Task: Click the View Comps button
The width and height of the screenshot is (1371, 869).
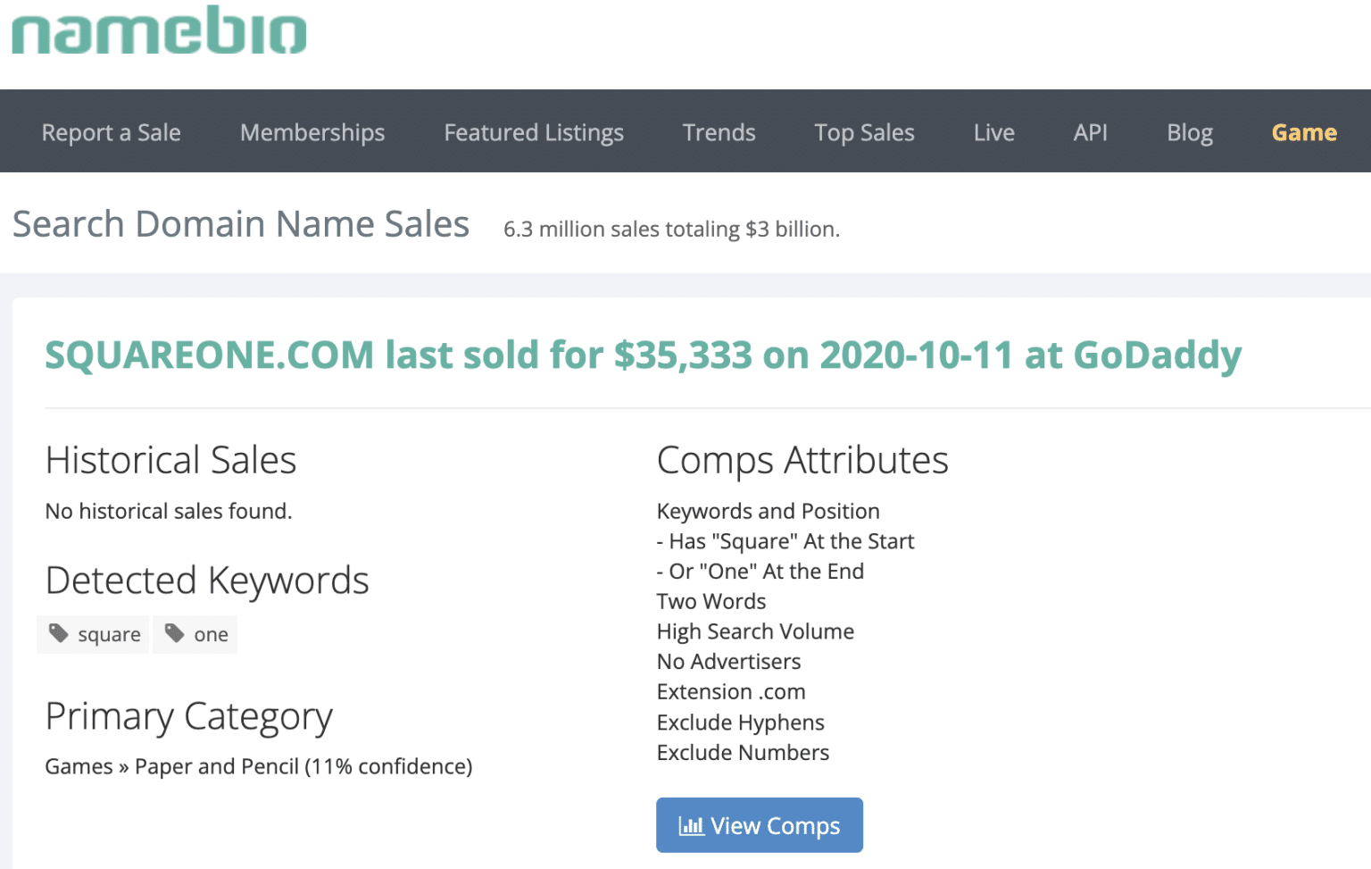Action: 759,825
